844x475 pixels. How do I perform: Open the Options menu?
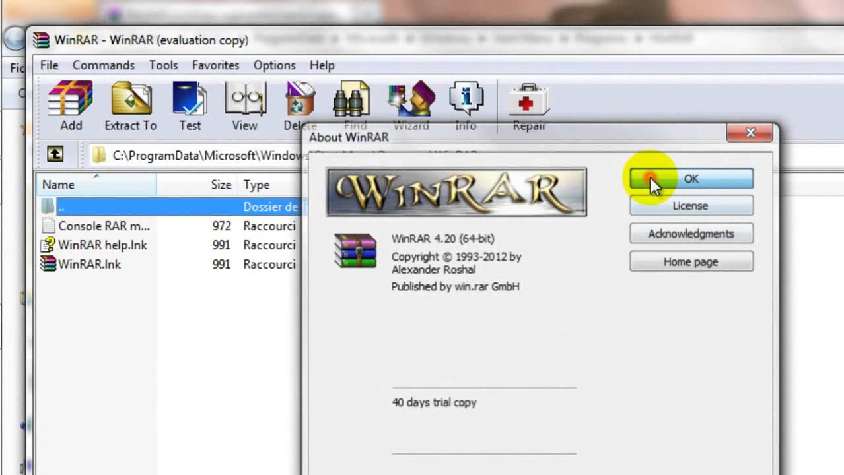(275, 65)
